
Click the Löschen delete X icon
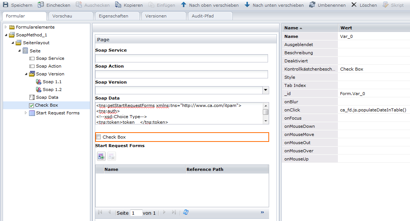pyautogui.click(x=354, y=5)
